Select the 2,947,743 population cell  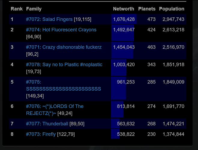[173, 19]
